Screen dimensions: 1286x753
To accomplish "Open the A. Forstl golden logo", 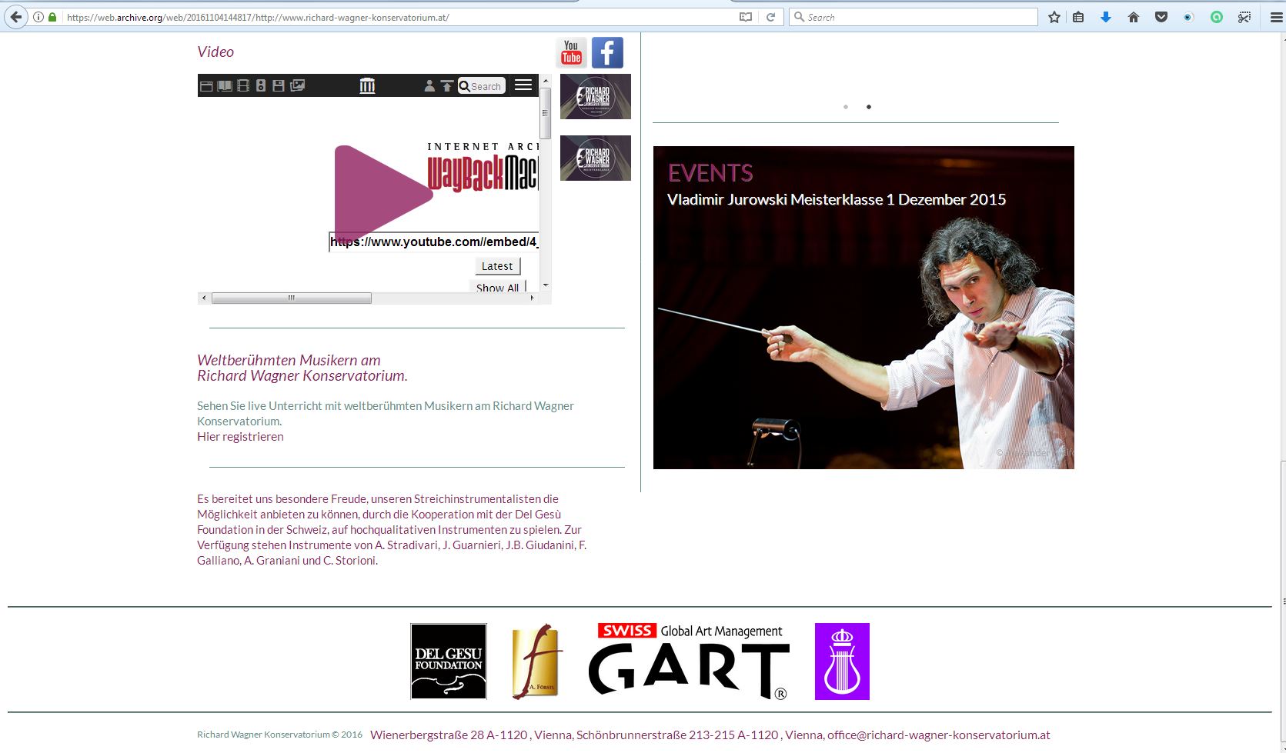I will [536, 661].
